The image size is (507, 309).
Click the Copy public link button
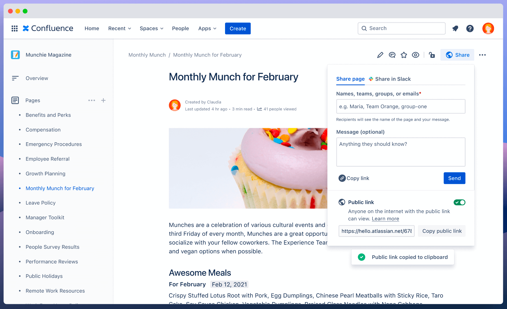tap(441, 231)
